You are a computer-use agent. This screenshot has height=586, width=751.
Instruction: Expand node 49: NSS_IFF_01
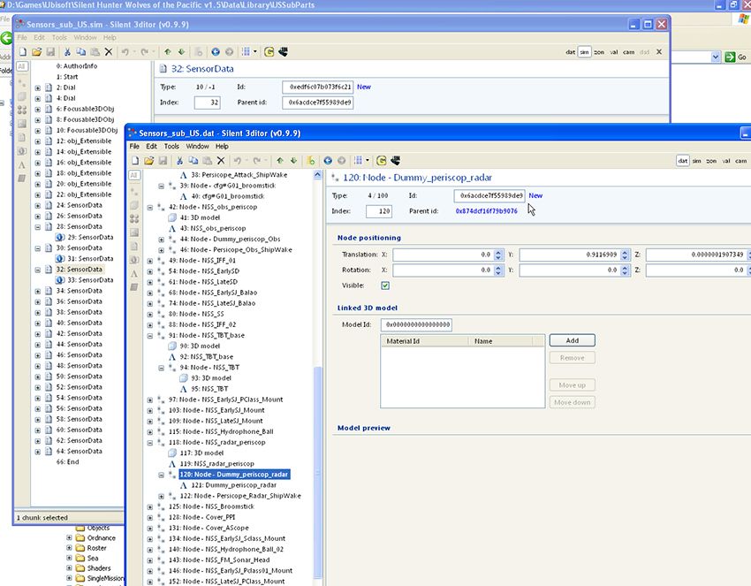tap(150, 261)
